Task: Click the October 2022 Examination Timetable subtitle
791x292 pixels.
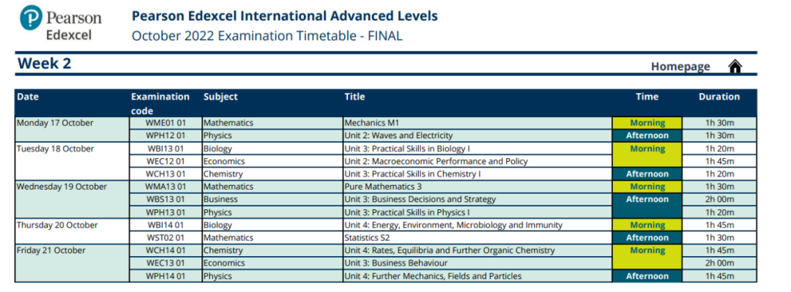Action: point(267,36)
